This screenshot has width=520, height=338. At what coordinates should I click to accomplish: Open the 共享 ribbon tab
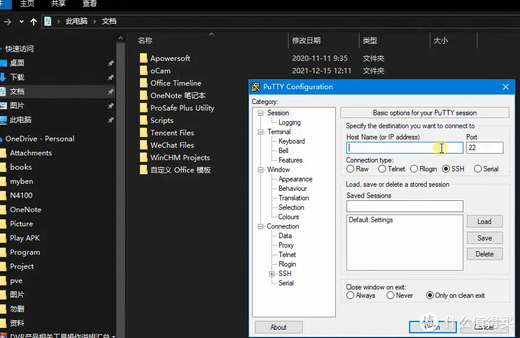(58, 4)
